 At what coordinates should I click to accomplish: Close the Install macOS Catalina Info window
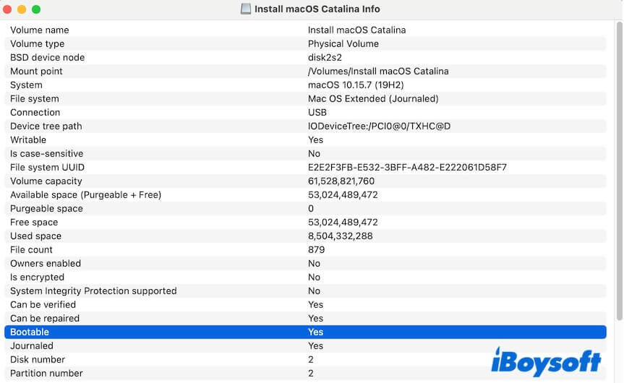click(x=8, y=9)
